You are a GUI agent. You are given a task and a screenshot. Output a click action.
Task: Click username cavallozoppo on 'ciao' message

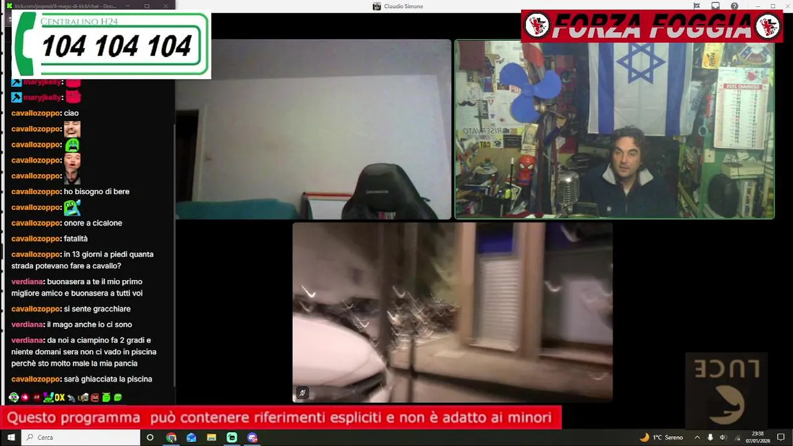click(x=36, y=113)
